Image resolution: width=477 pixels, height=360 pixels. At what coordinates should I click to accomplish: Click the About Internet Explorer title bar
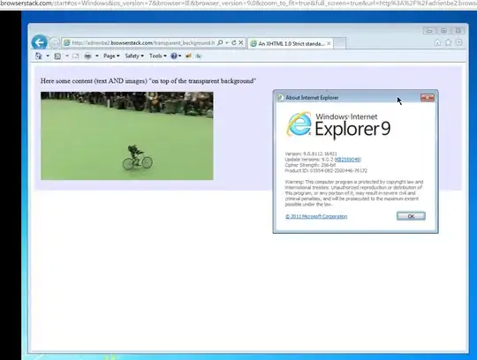(347, 98)
